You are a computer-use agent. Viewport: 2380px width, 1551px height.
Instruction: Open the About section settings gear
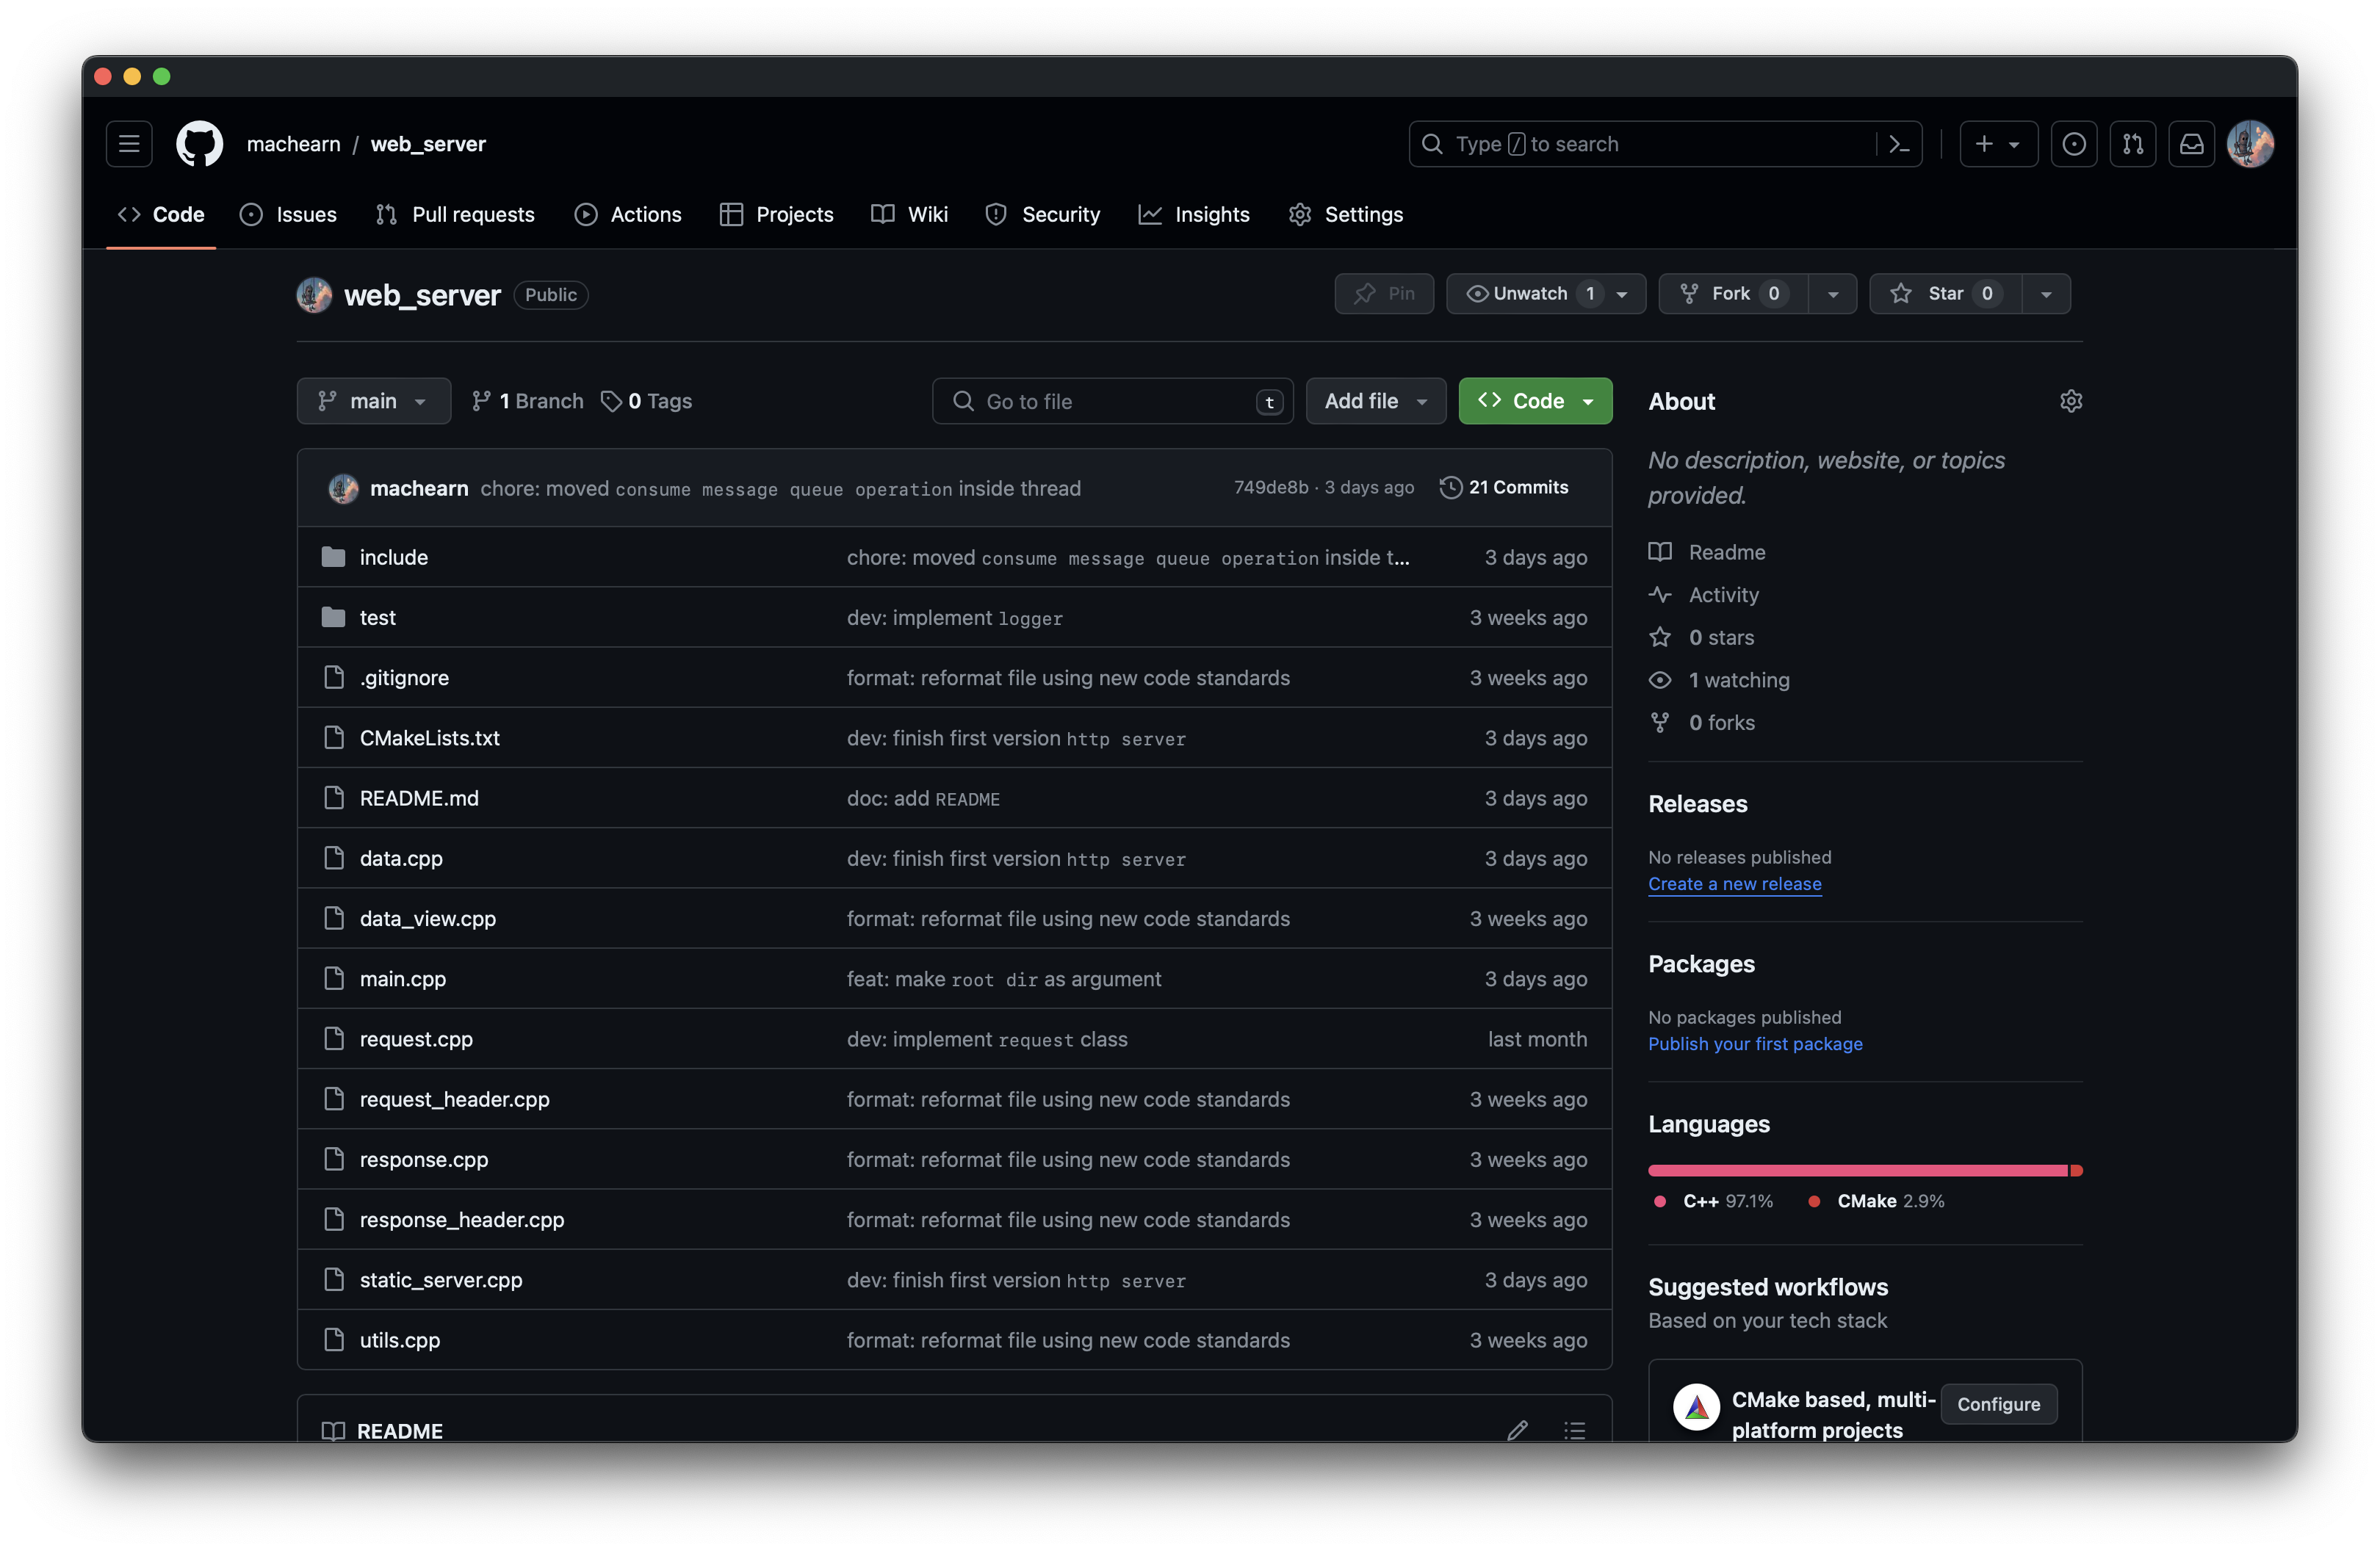click(x=2070, y=401)
